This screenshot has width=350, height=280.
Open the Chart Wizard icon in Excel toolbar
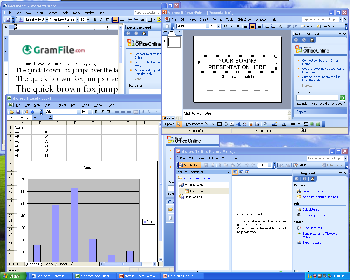click(x=26, y=112)
